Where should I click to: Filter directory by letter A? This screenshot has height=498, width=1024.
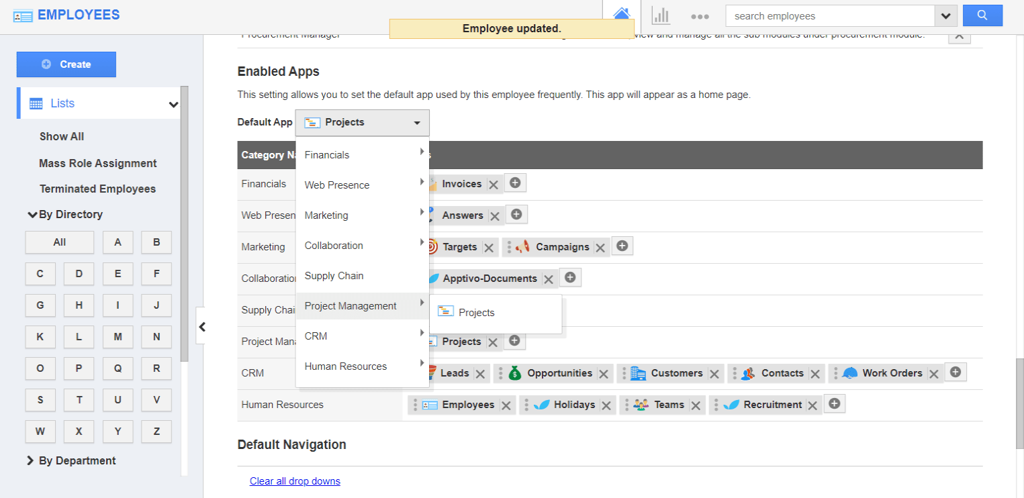(x=118, y=242)
